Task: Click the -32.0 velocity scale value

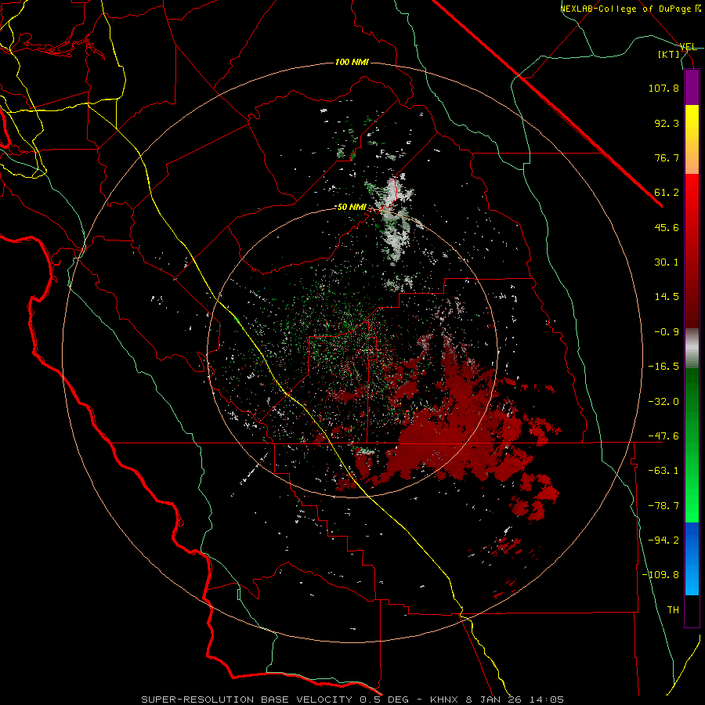Action: [x=663, y=402]
